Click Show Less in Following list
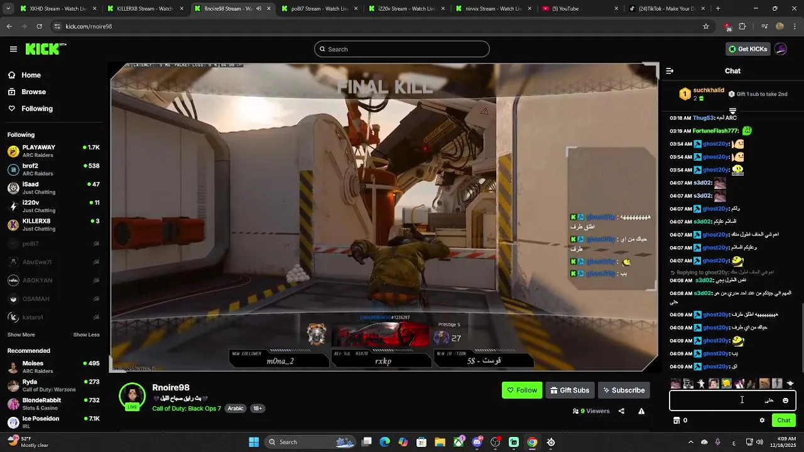804x452 pixels. click(x=86, y=335)
